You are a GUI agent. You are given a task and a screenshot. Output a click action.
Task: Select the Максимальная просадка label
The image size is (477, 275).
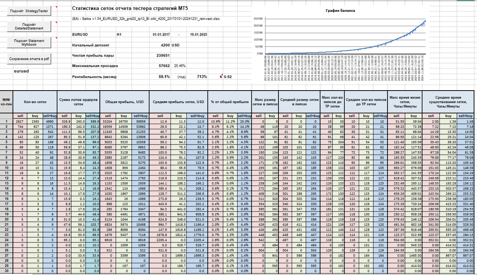(x=95, y=66)
